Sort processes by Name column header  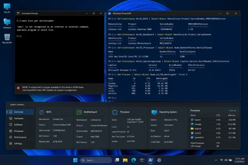click(x=193, y=115)
